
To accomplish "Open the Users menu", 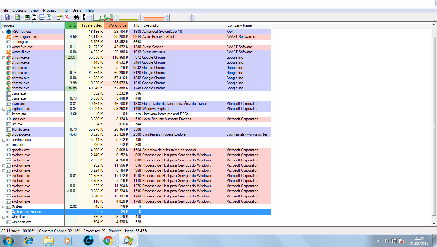I will (x=77, y=10).
